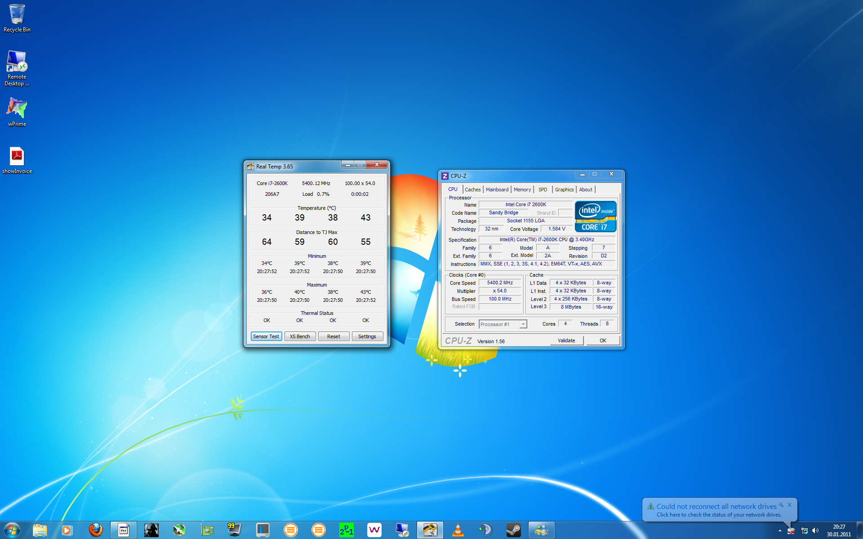
Task: Click the Real Temp title bar icon
Action: 250,166
